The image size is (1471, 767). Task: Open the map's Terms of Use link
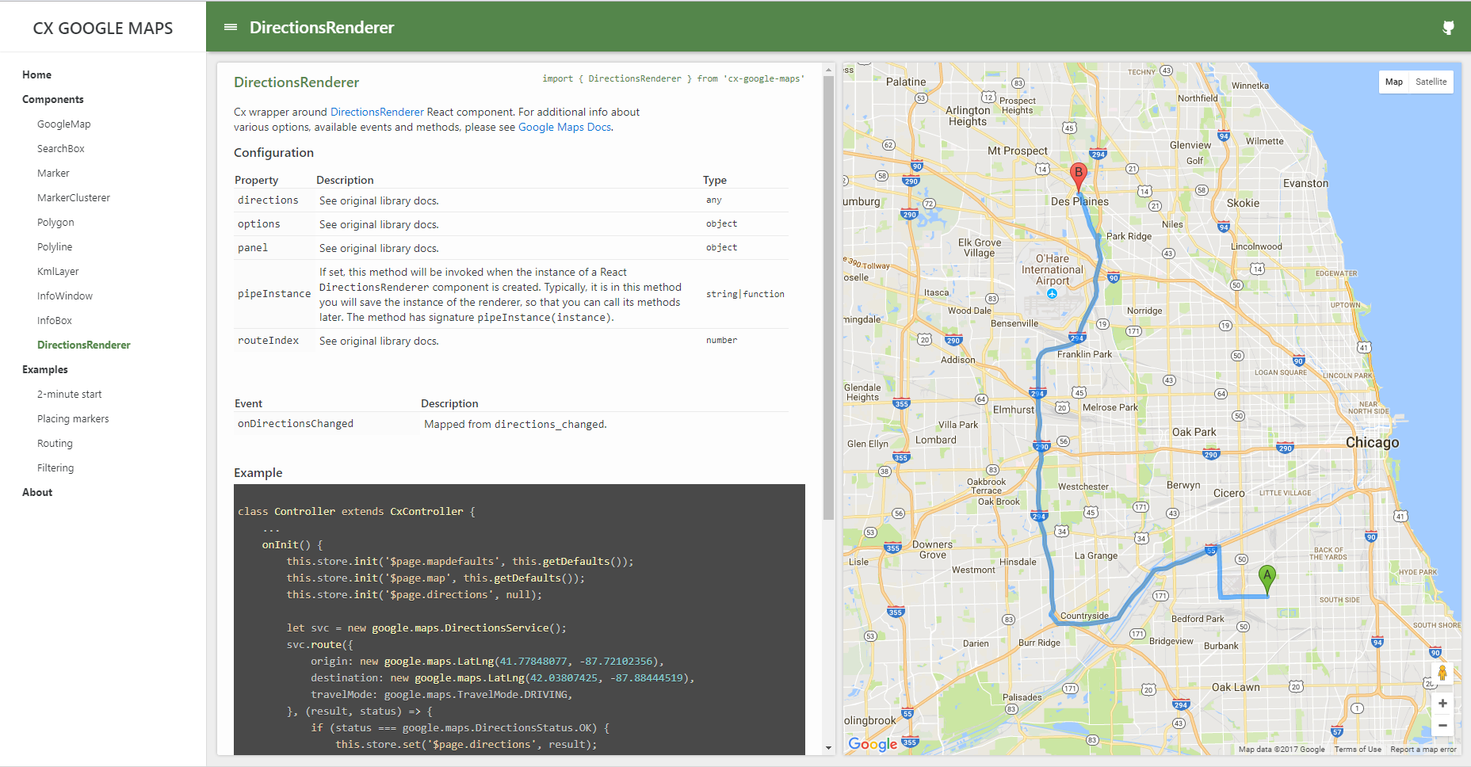(1358, 749)
